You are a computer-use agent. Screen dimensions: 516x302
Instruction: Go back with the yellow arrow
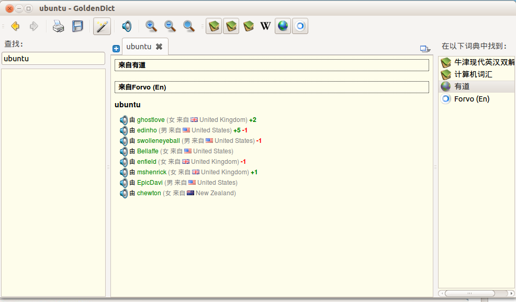click(15, 26)
